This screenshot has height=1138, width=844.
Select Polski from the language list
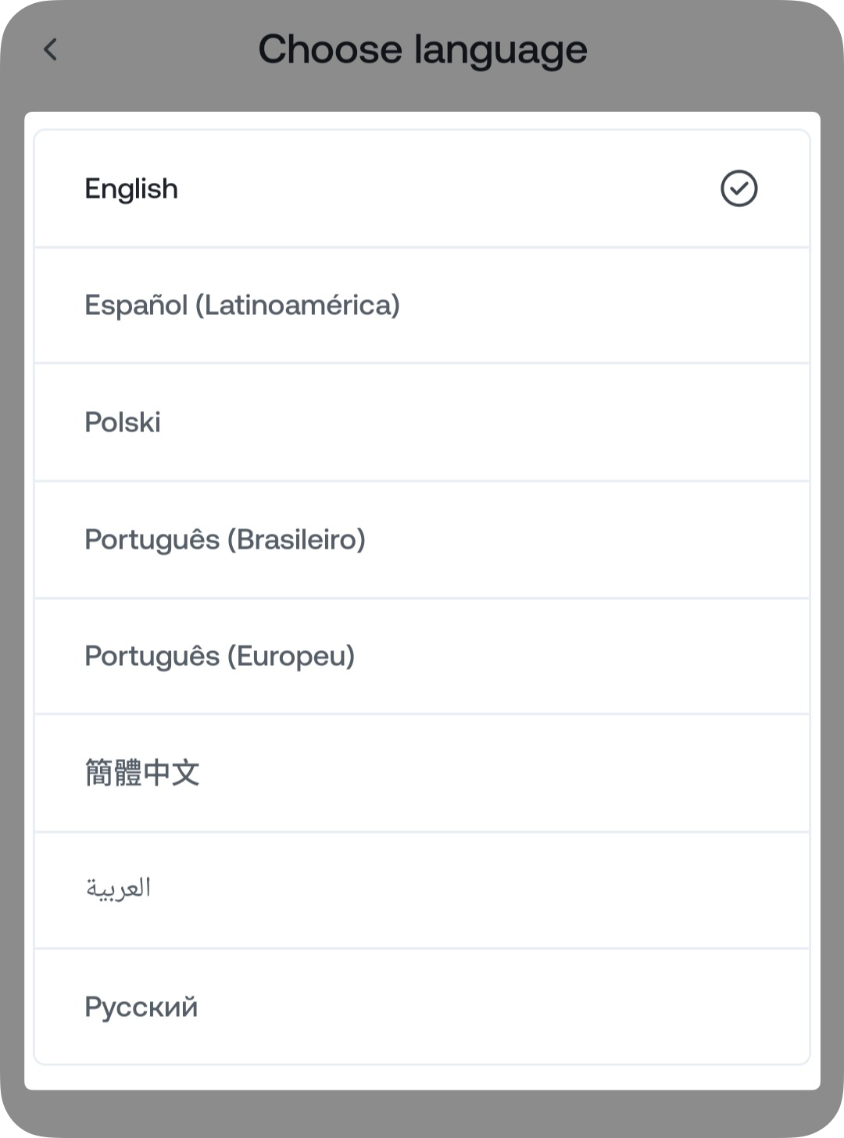pos(123,422)
